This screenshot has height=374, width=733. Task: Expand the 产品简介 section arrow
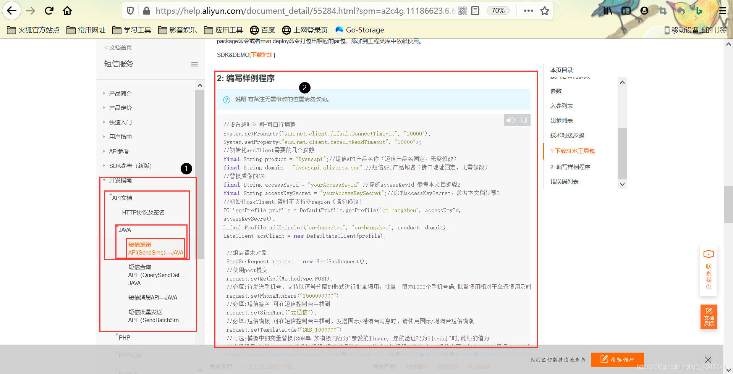point(104,93)
